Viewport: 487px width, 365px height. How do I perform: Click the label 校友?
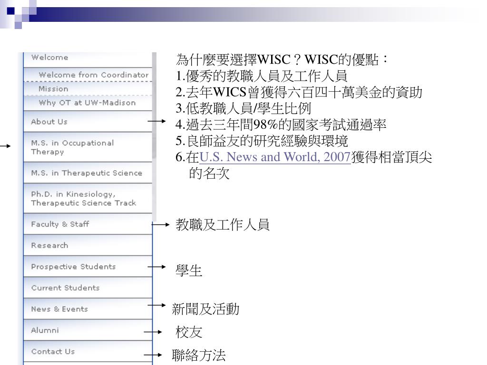(189, 332)
